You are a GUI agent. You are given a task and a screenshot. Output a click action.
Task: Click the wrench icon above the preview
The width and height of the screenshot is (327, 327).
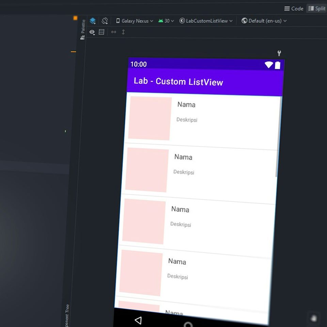[279, 53]
